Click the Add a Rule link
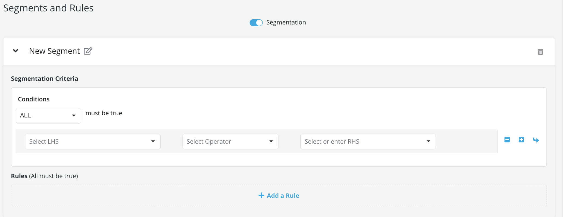 click(283, 196)
